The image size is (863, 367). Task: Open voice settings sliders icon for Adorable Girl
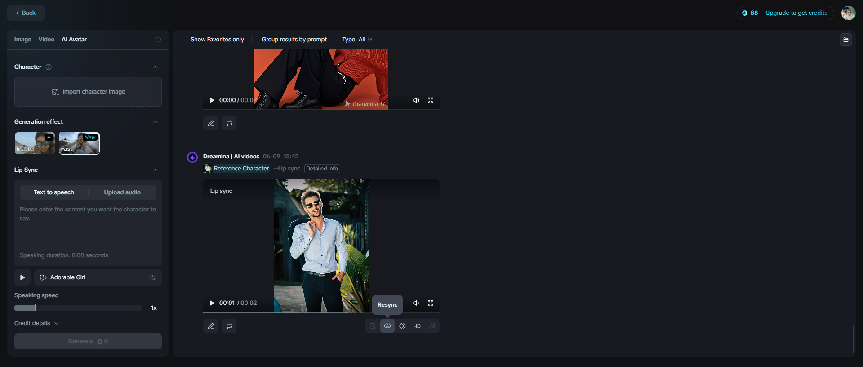coord(153,277)
